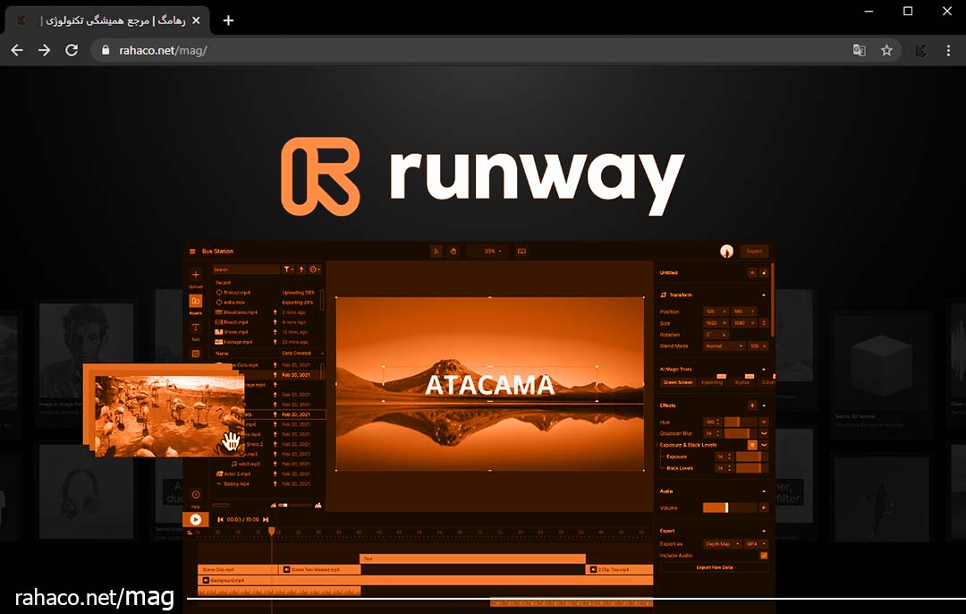The width and height of the screenshot is (966, 614).
Task: Click the upload arrow on Mountains.mp4 row
Action: [x=275, y=312]
